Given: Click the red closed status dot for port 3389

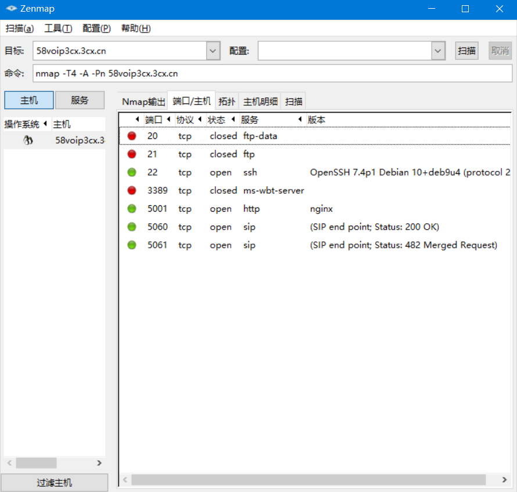Looking at the screenshot, I should [132, 190].
